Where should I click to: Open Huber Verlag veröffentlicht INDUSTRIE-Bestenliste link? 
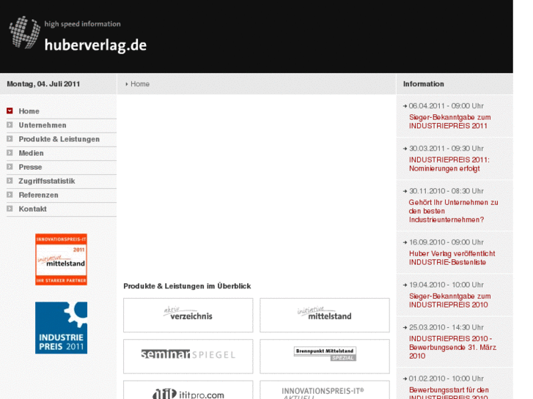click(452, 258)
